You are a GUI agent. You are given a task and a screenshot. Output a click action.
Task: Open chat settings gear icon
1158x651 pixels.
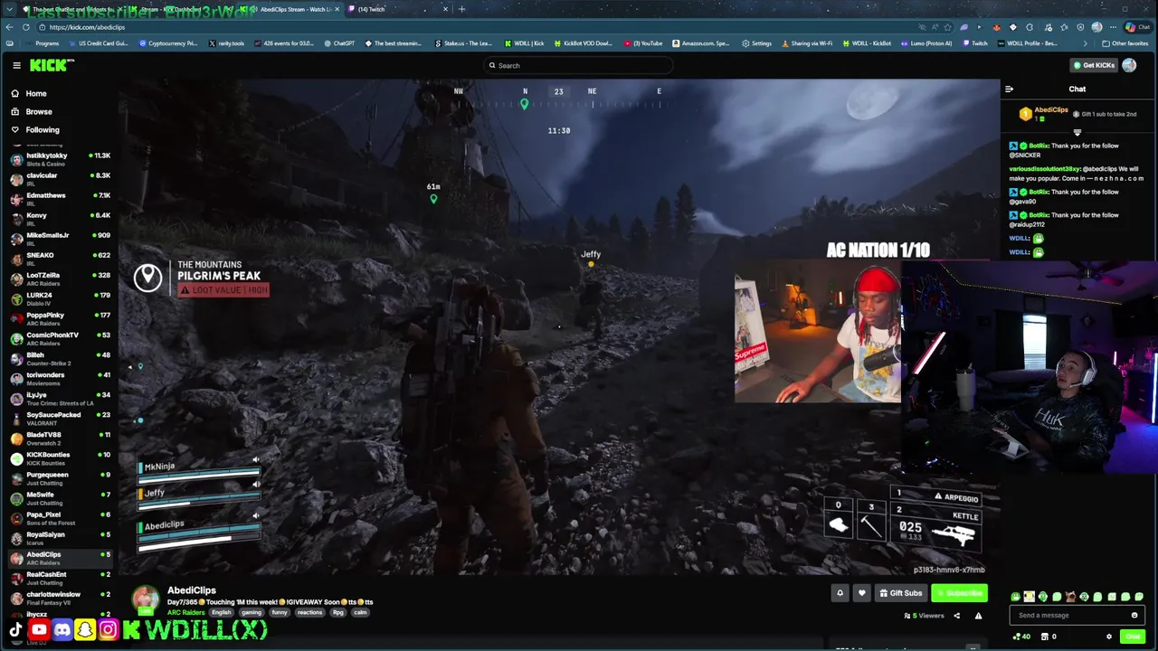pyautogui.click(x=1109, y=637)
